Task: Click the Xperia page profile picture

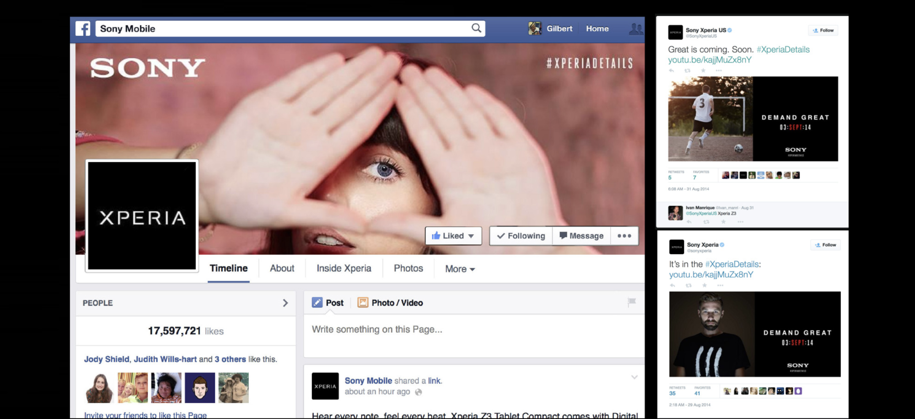Action: pos(142,216)
